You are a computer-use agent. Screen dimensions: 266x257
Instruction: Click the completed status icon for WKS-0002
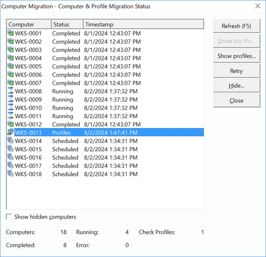[11, 42]
